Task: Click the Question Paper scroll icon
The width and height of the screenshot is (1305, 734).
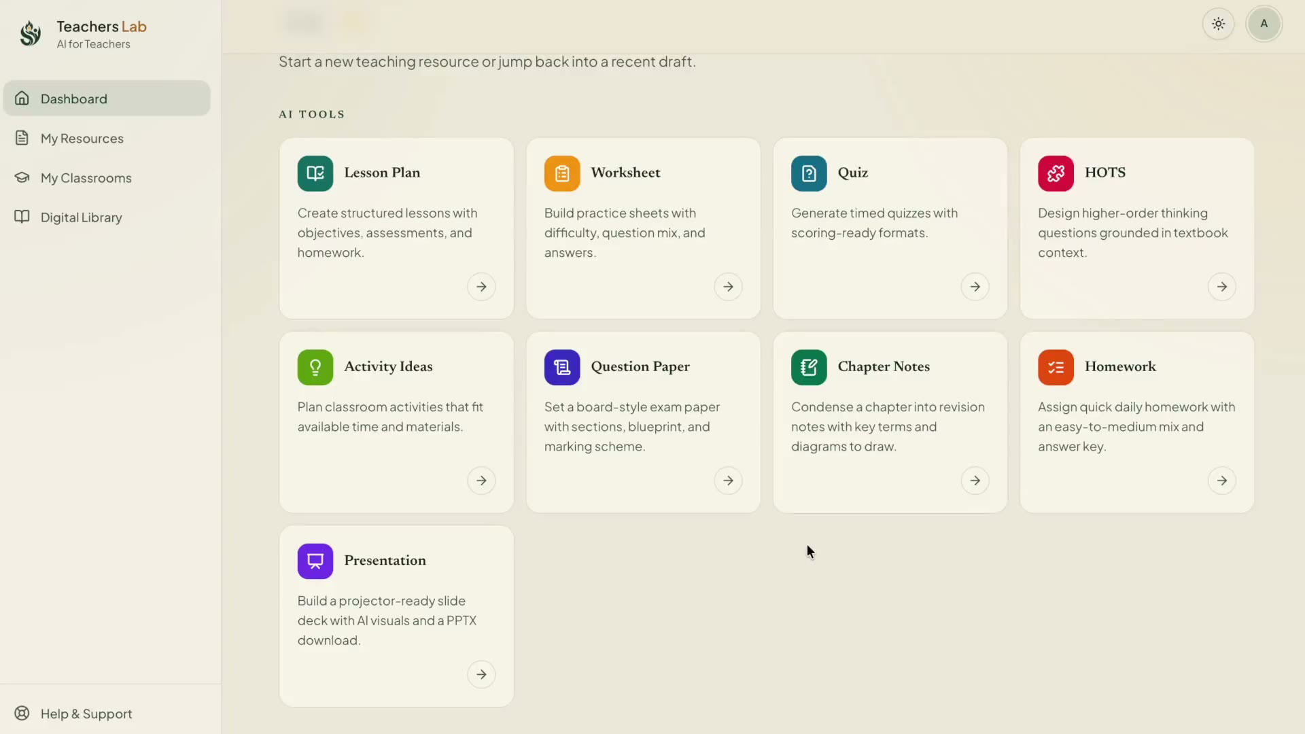Action: (562, 367)
